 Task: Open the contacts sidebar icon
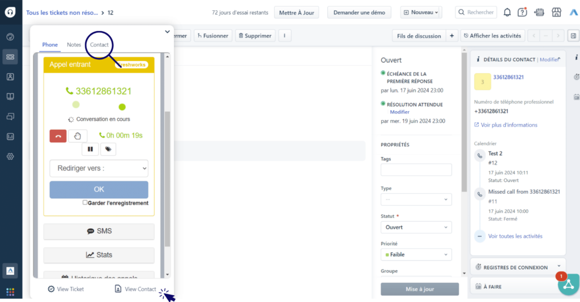(10, 76)
